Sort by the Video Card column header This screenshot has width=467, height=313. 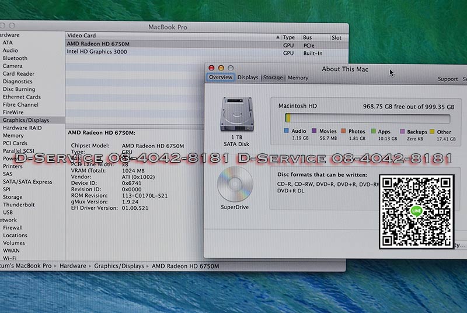pos(81,36)
